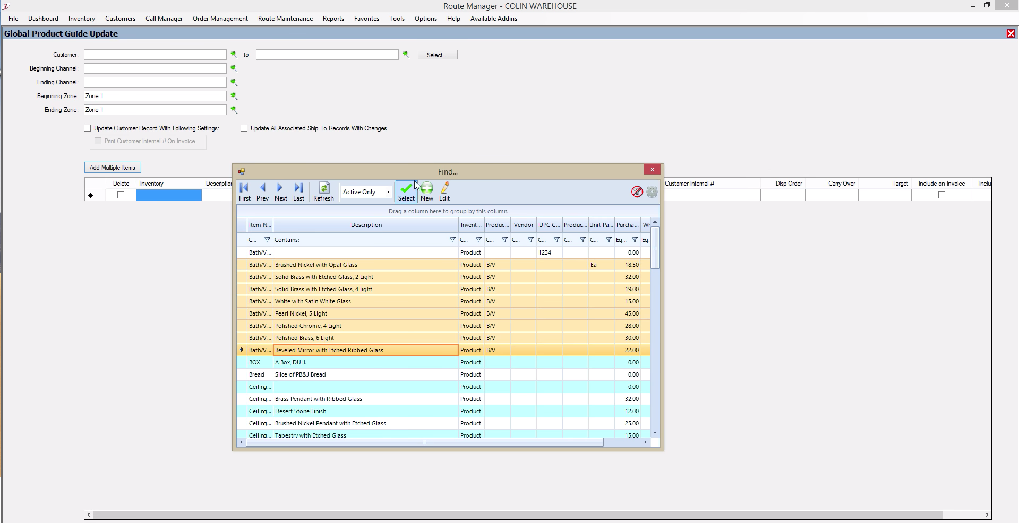This screenshot has width=1019, height=523.
Task: Select 'Polished Chrome, 4 Light' row
Action: 443,326
